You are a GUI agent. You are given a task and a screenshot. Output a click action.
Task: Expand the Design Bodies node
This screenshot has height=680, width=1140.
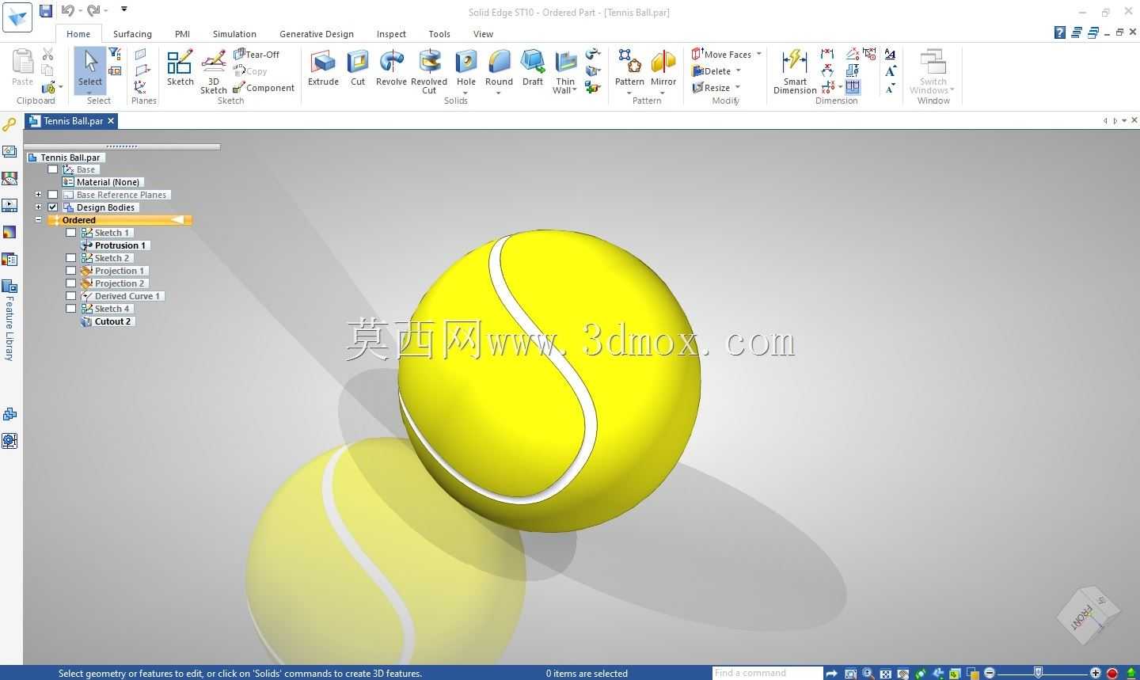pyautogui.click(x=38, y=207)
